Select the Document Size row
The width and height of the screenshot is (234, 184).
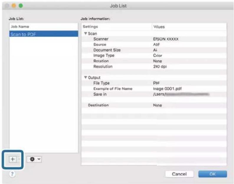(x=154, y=50)
